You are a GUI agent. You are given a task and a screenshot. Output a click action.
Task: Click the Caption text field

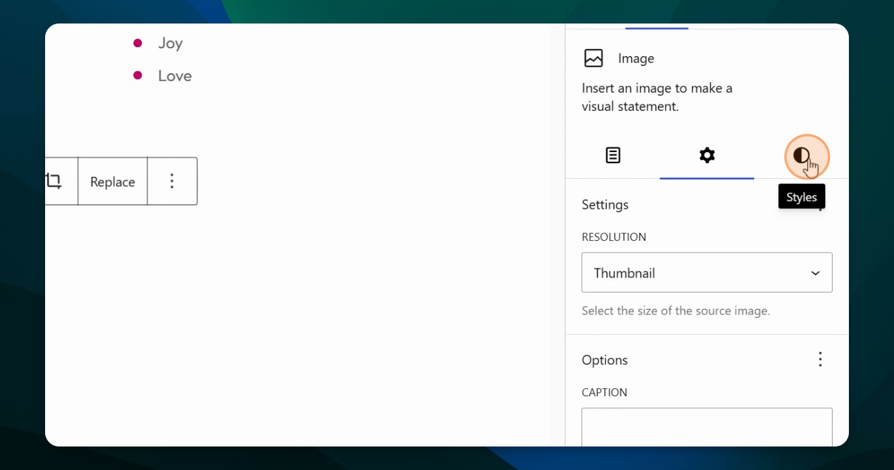click(x=707, y=427)
